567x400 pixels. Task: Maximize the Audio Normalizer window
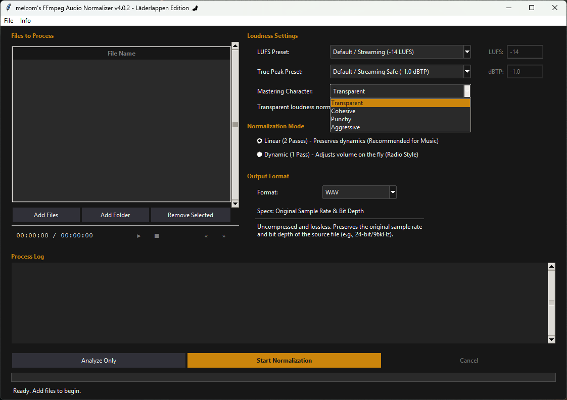coord(532,8)
